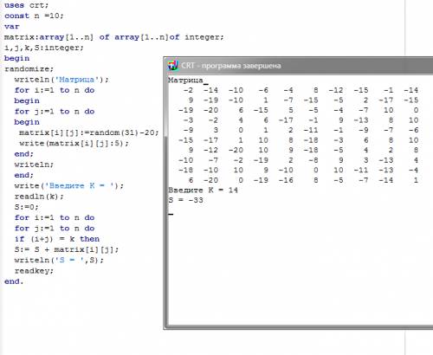Click the 'const n =10;' declaration line
This screenshot has width=433, height=355.
pos(34,16)
